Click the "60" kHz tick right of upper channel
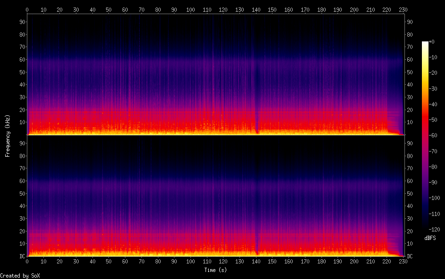Image resolution: width=445 pixels, height=279 pixels. point(410,59)
